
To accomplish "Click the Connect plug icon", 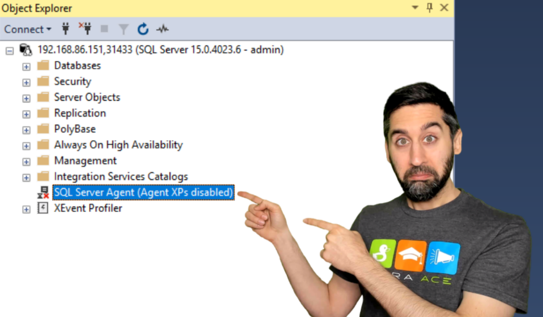I will pos(65,28).
